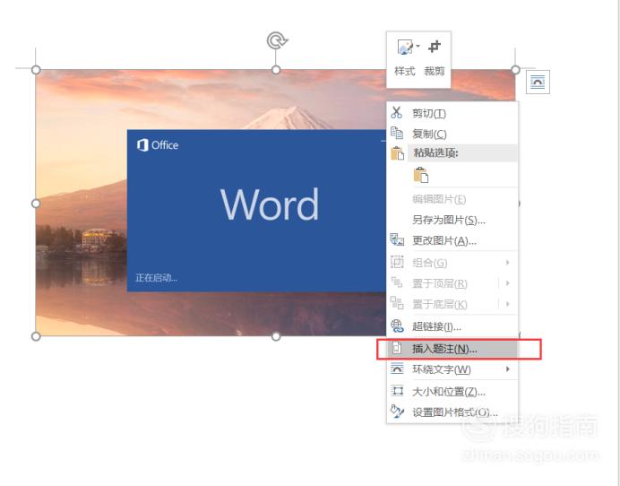Screen dimensions: 620x486
Task: Open the Layout Options button beside the picture
Action: (538, 82)
